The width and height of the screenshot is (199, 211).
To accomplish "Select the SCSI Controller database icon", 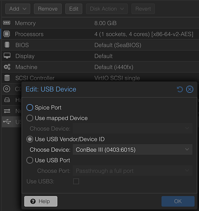I will click(x=7, y=78).
